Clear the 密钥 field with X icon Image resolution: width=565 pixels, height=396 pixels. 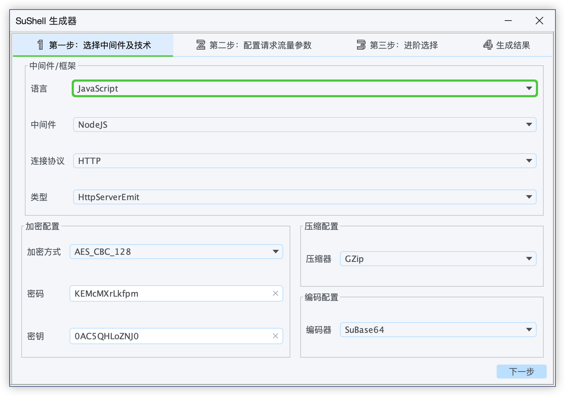[x=275, y=336]
